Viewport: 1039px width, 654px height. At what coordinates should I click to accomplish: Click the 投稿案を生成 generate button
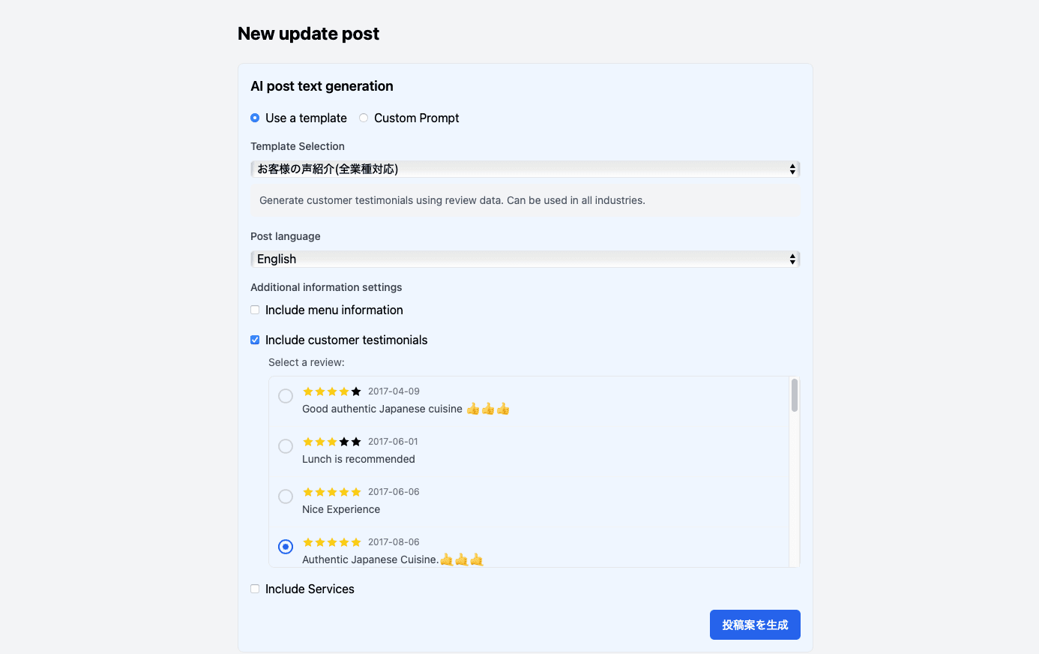click(x=755, y=624)
